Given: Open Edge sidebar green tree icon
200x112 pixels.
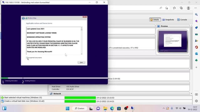Looking at the screenshot, I should tap(197, 60).
